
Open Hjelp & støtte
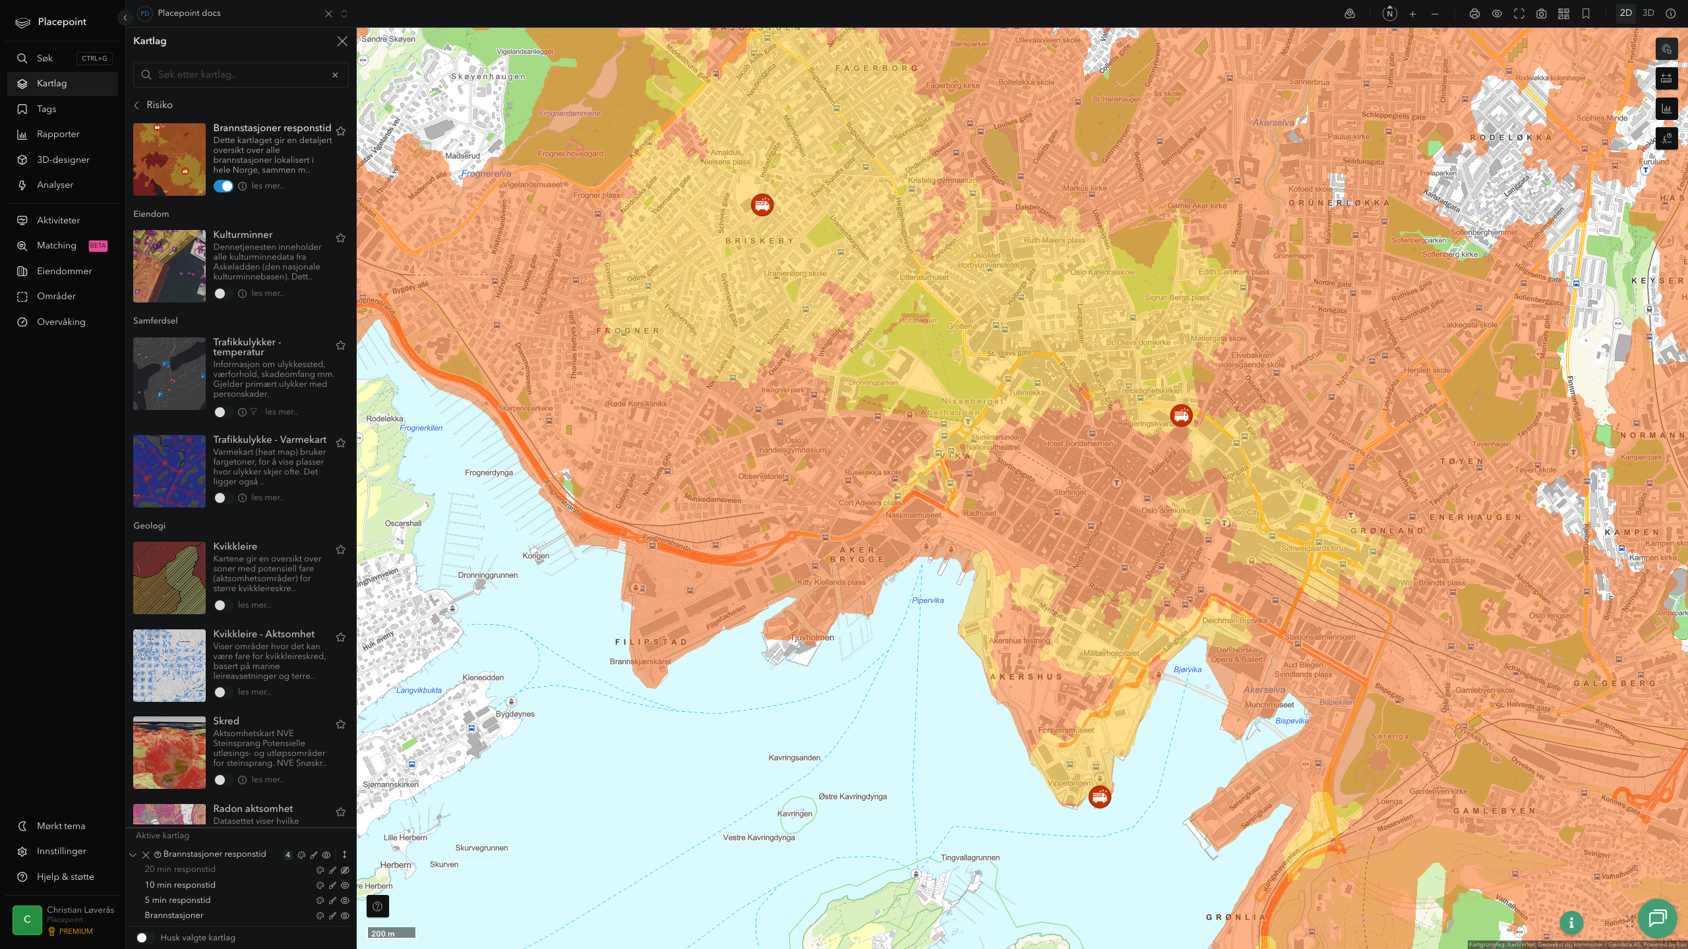[63, 877]
